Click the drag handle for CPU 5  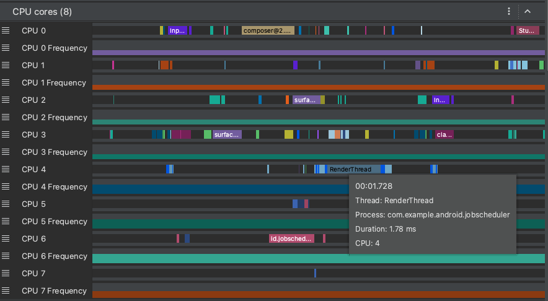(x=6, y=204)
